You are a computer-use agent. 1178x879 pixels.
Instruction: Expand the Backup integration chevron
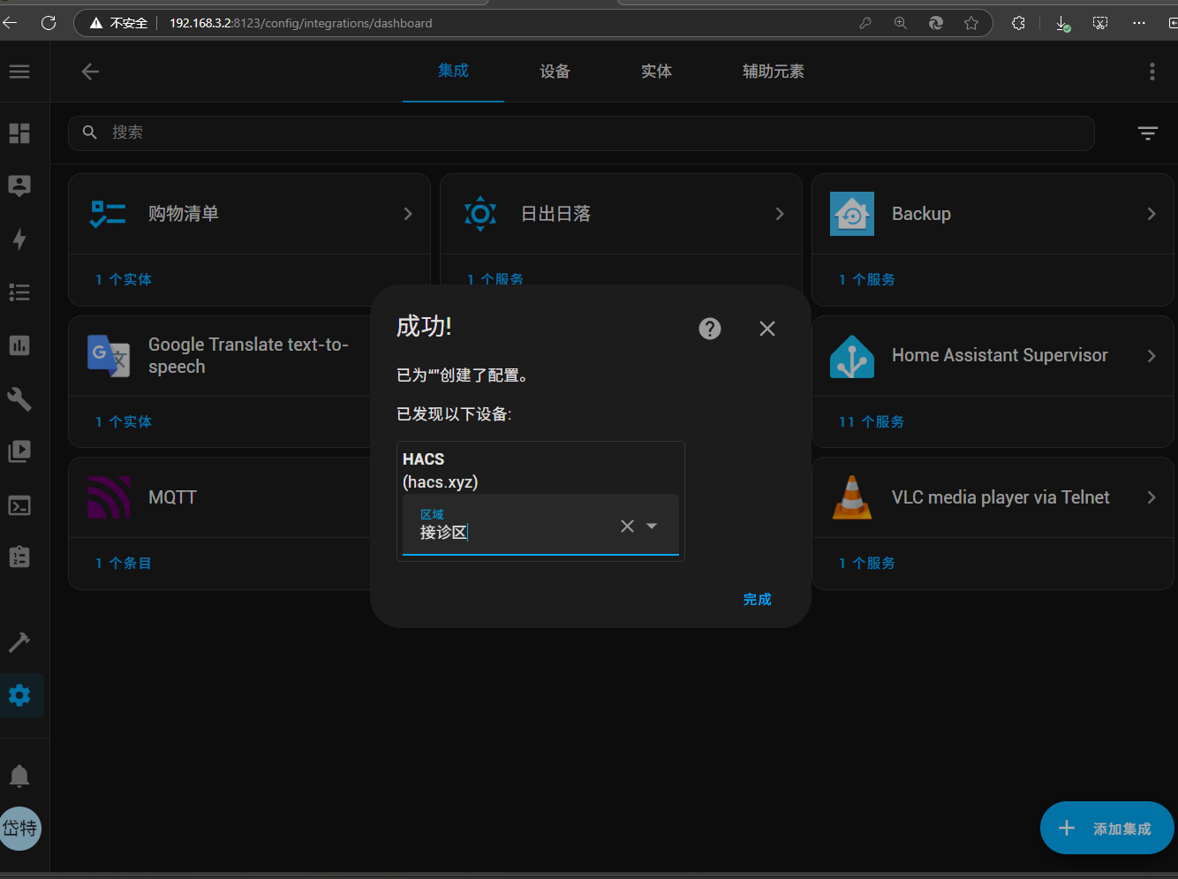(1151, 214)
